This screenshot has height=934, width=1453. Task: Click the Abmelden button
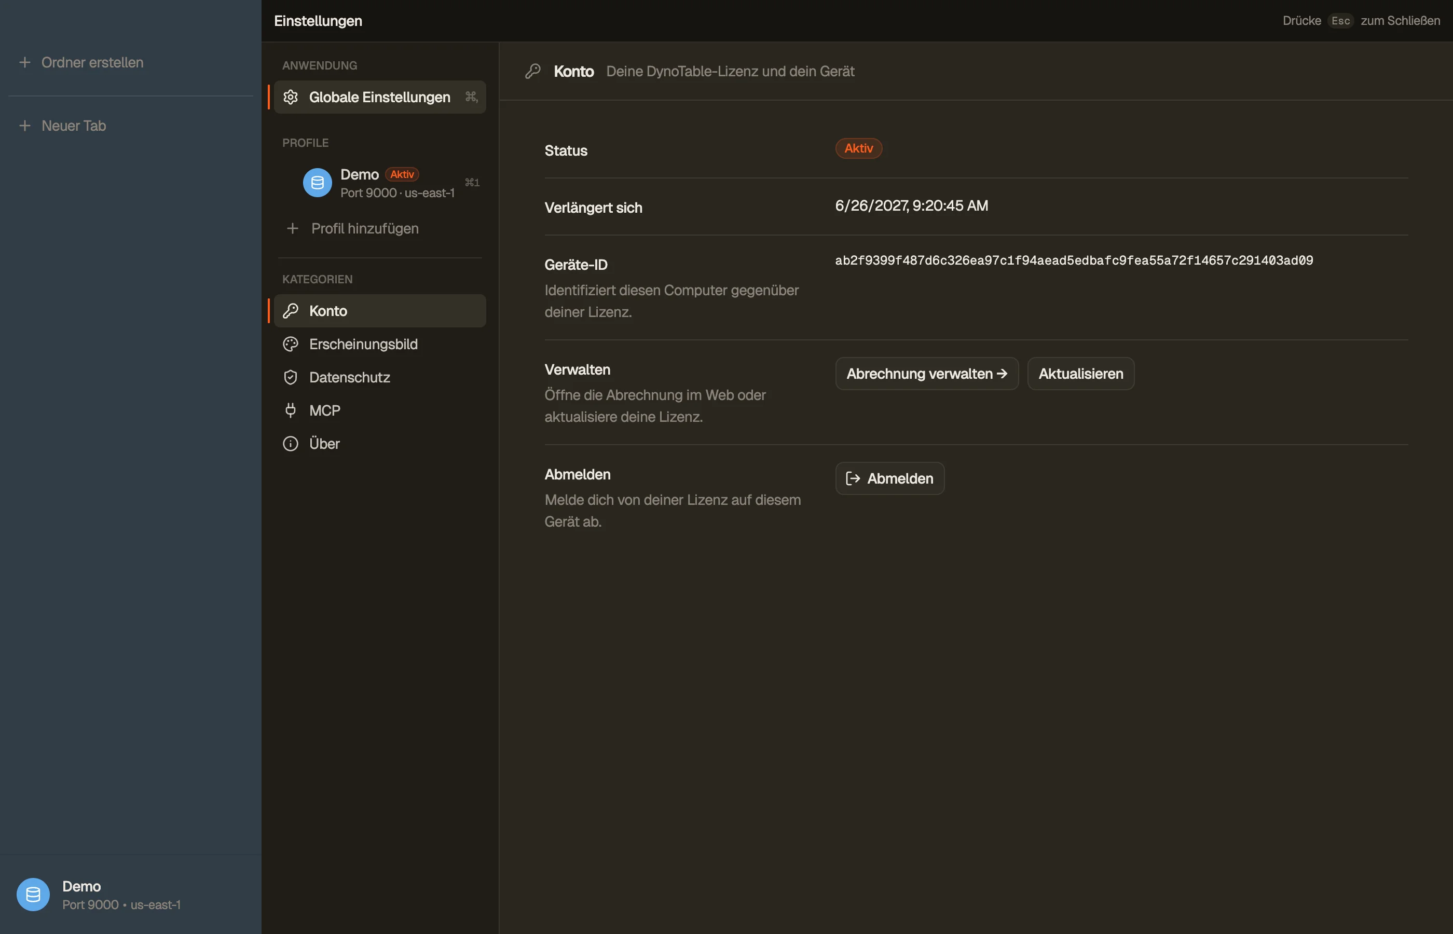click(889, 478)
